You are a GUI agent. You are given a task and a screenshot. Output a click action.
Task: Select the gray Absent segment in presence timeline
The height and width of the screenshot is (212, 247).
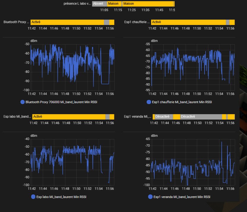click(99, 4)
